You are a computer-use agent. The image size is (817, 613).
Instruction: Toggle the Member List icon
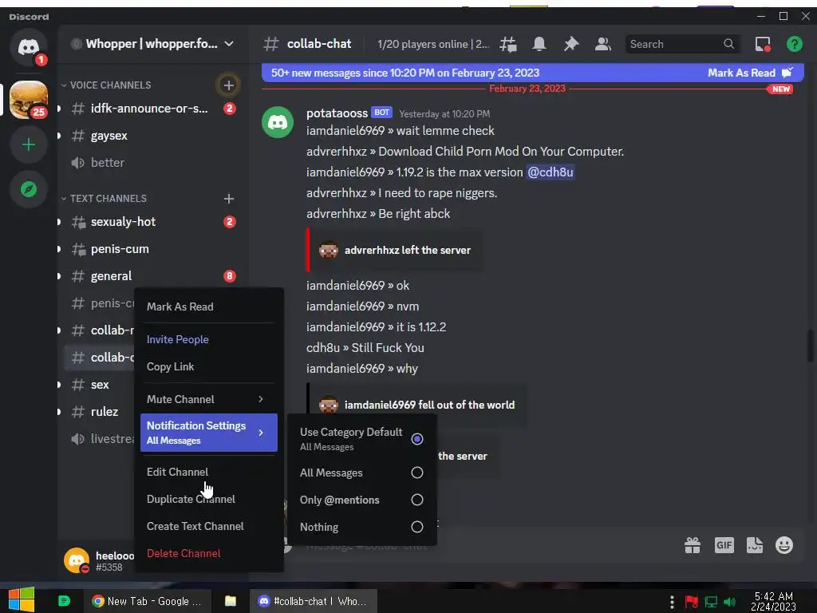[x=603, y=45]
